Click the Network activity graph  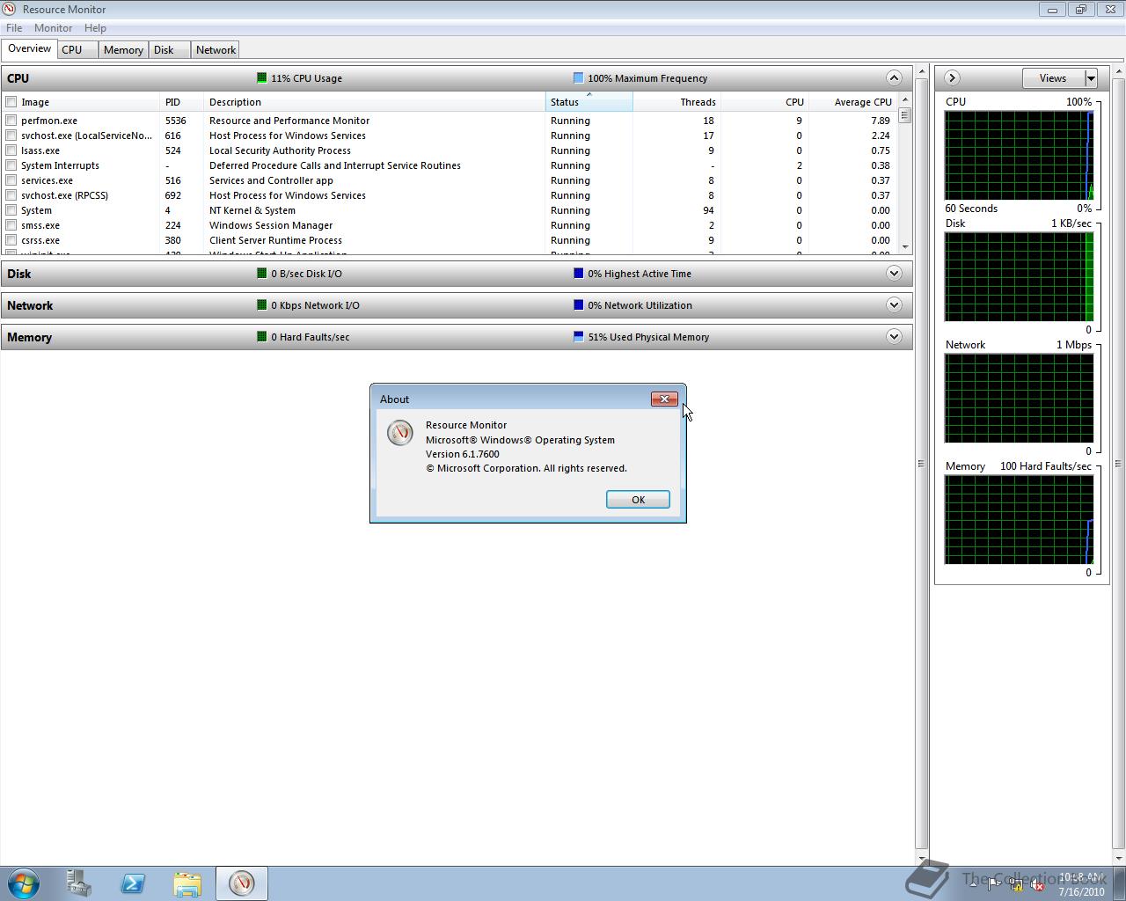1019,399
